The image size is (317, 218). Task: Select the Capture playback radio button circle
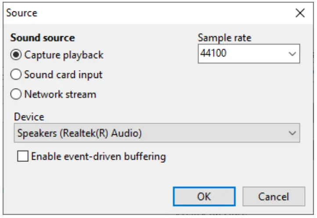[x=17, y=55]
